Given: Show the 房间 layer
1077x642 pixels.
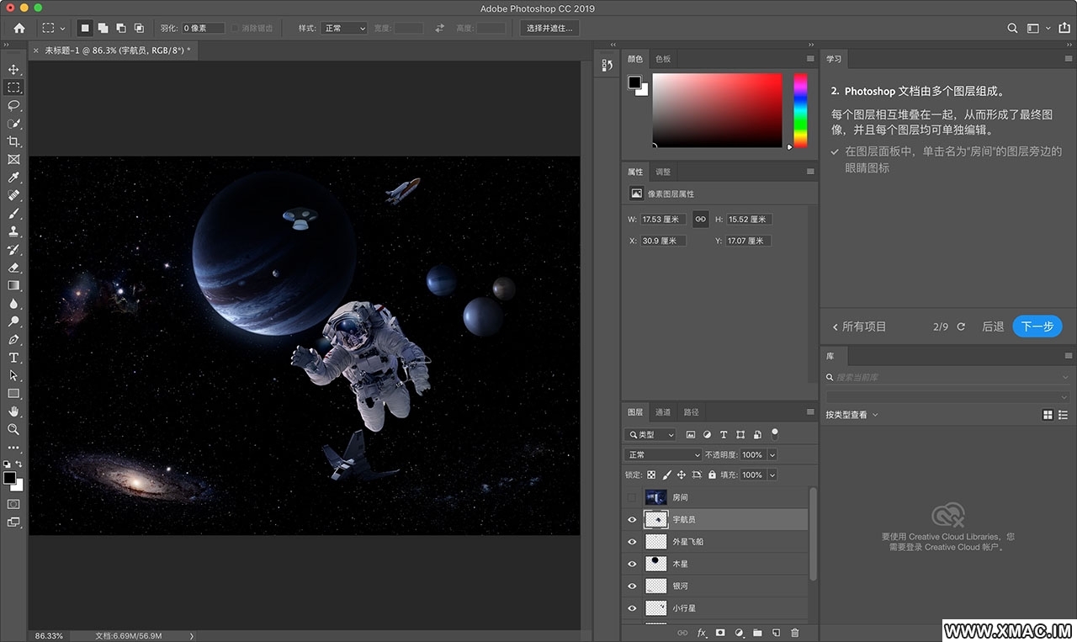Looking at the screenshot, I should pos(632,498).
